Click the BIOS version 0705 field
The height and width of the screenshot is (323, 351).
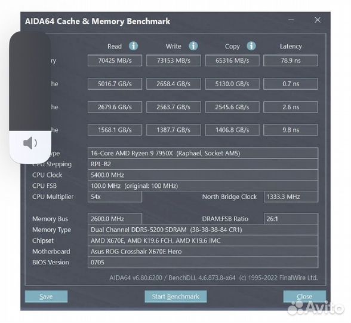tap(203, 262)
